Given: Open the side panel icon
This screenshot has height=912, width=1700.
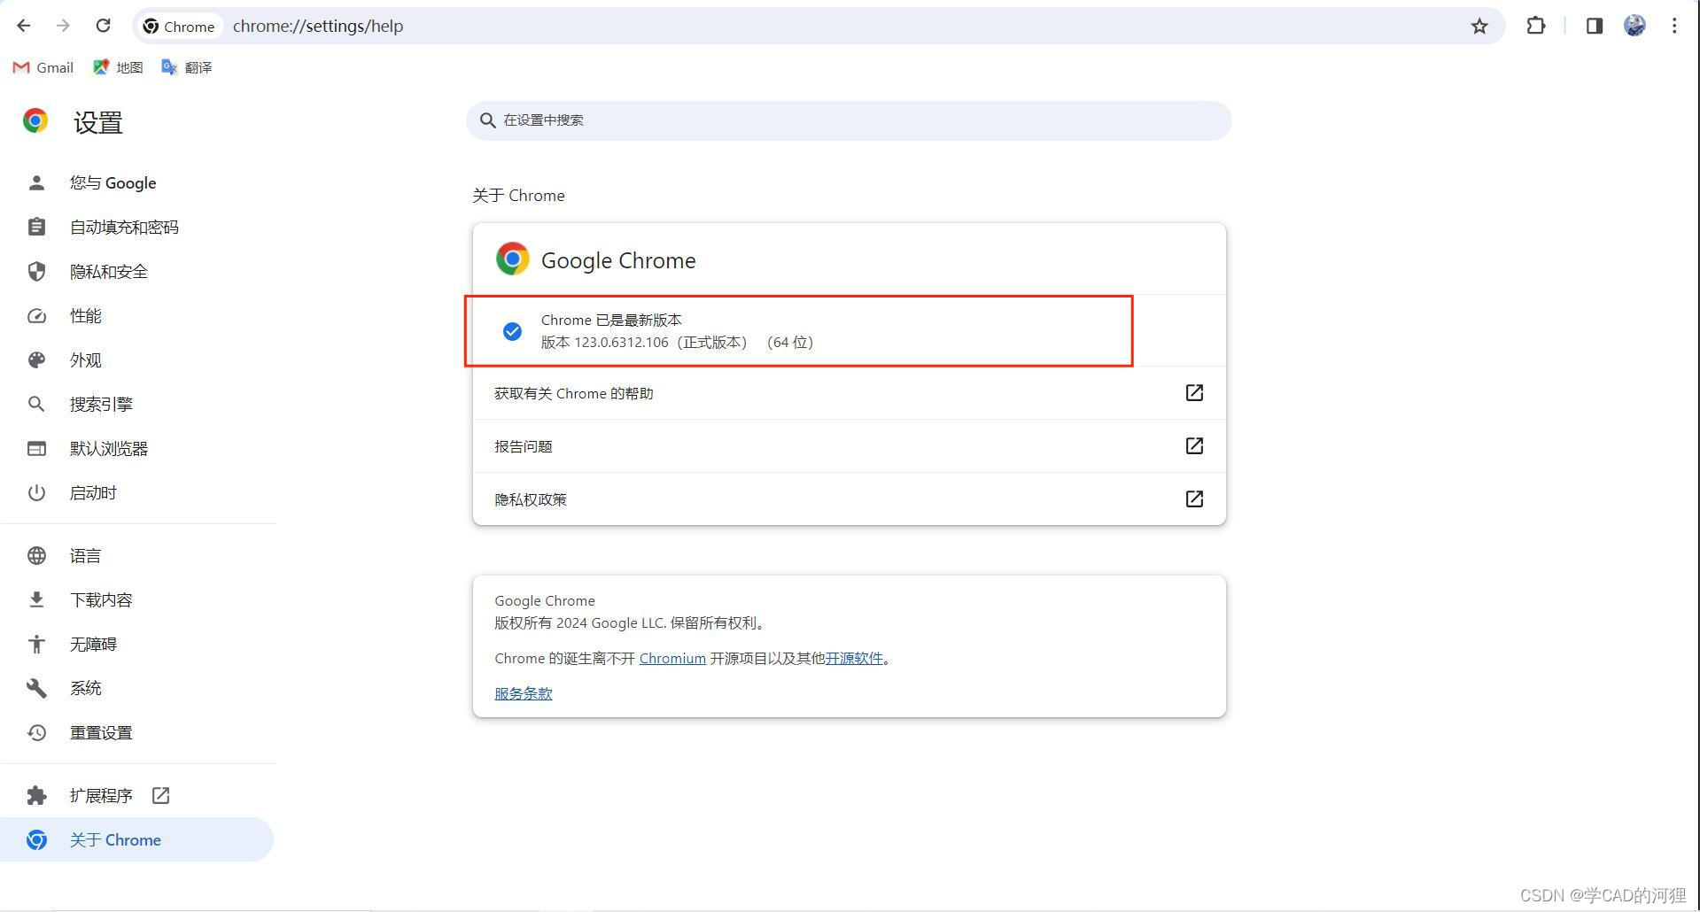Looking at the screenshot, I should tap(1594, 26).
